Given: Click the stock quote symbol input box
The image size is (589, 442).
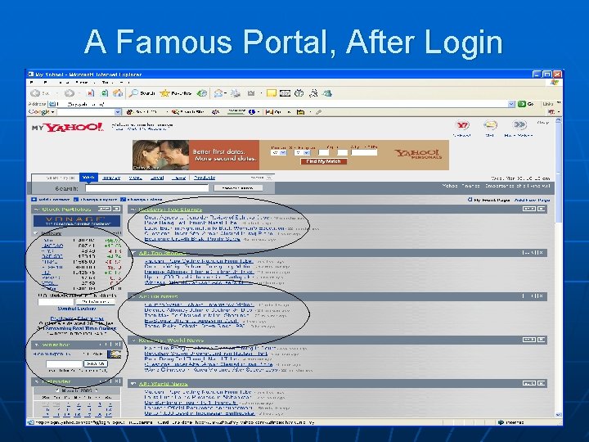Looking at the screenshot, I should click(x=56, y=302).
